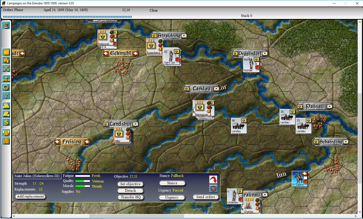Select the Richter unit at Deggendorf
This screenshot has width=363, height=219.
click(251, 65)
